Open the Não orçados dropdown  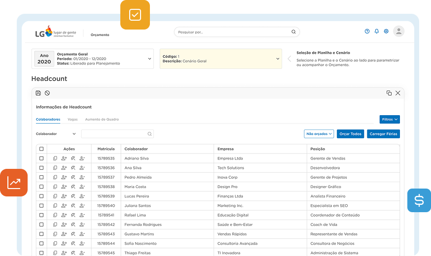[319, 134]
